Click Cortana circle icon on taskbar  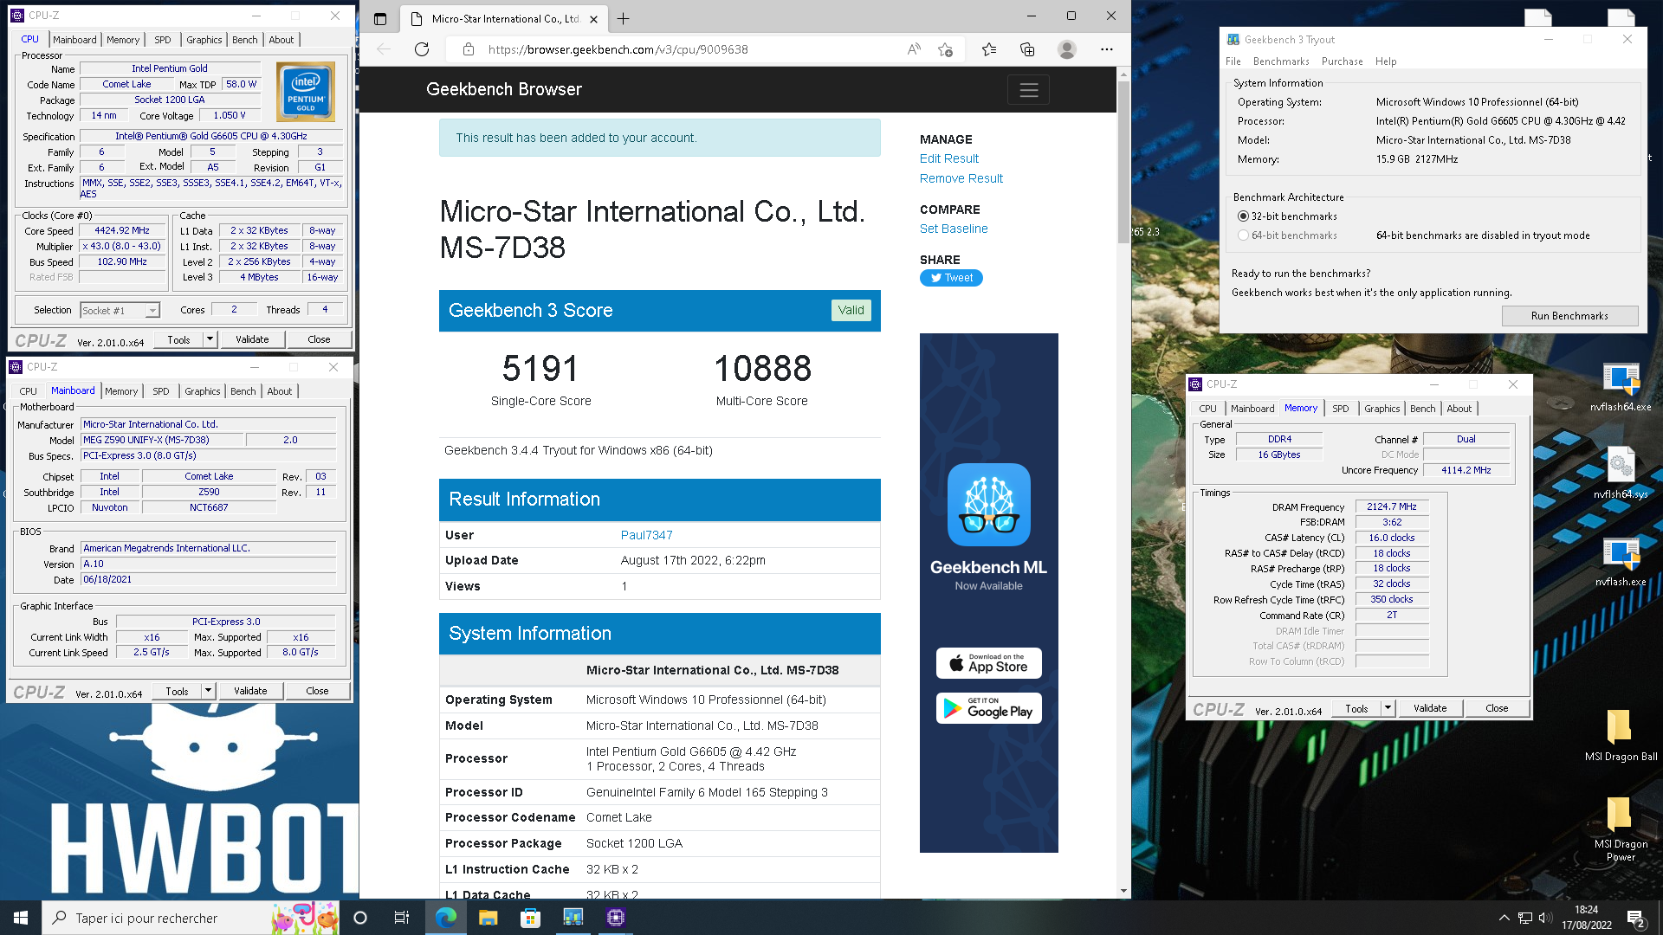pos(360,918)
